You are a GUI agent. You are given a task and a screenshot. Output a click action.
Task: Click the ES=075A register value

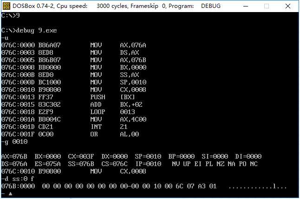(48, 164)
